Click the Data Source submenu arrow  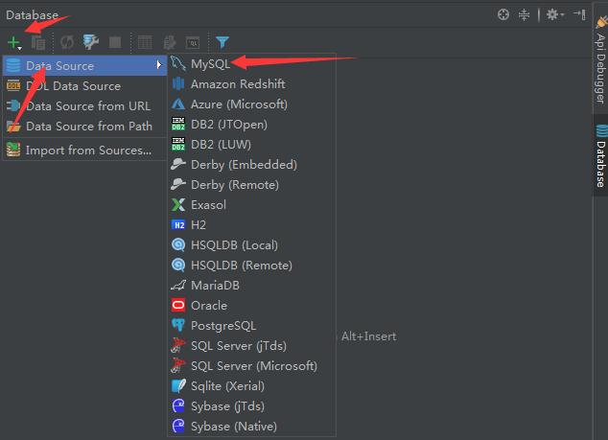point(159,65)
